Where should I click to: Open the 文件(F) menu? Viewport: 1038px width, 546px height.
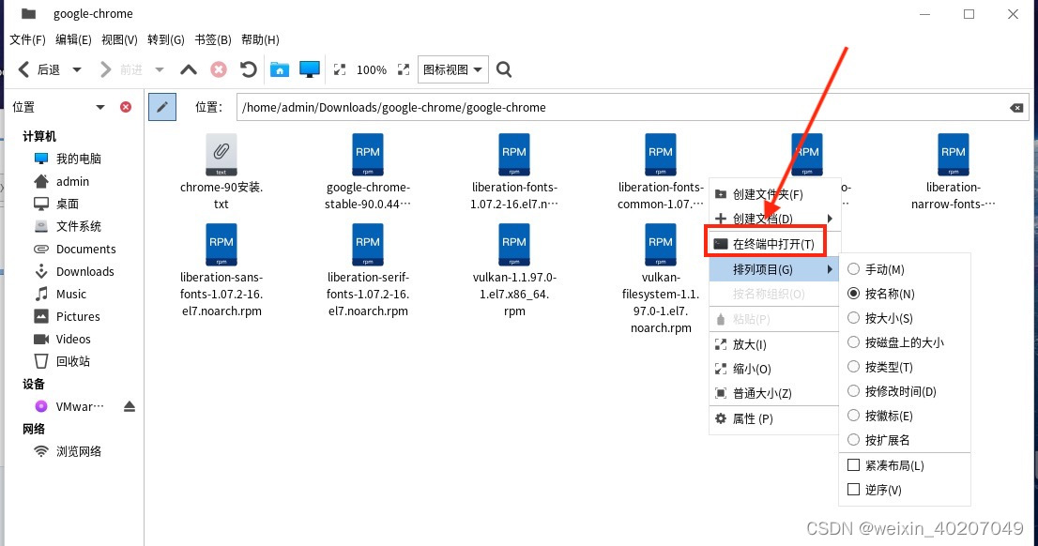(27, 39)
